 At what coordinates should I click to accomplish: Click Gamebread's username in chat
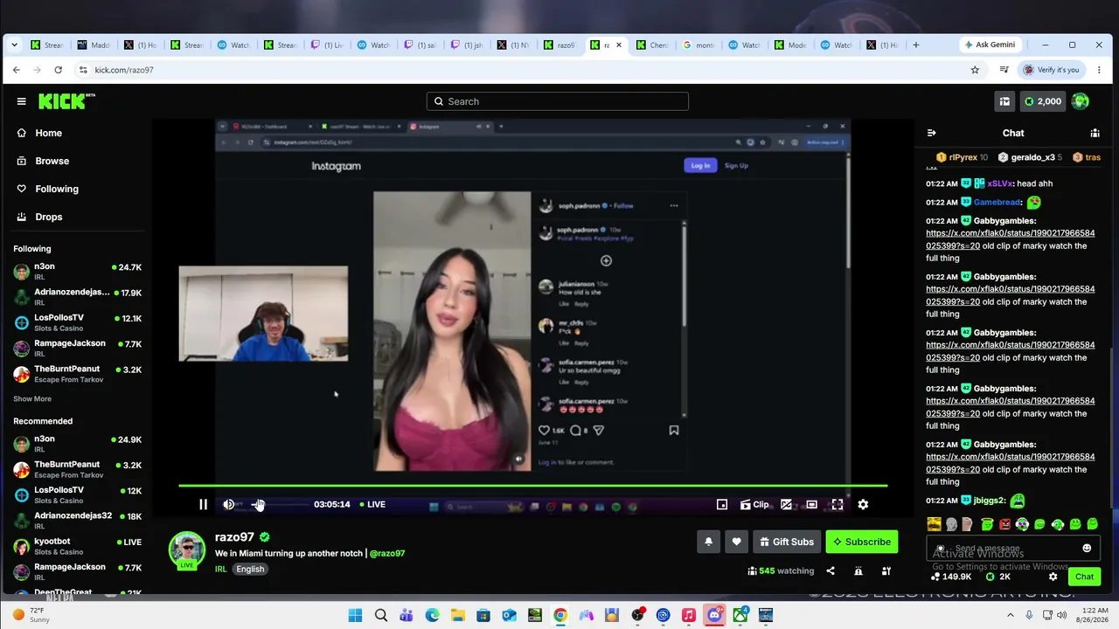(x=997, y=202)
